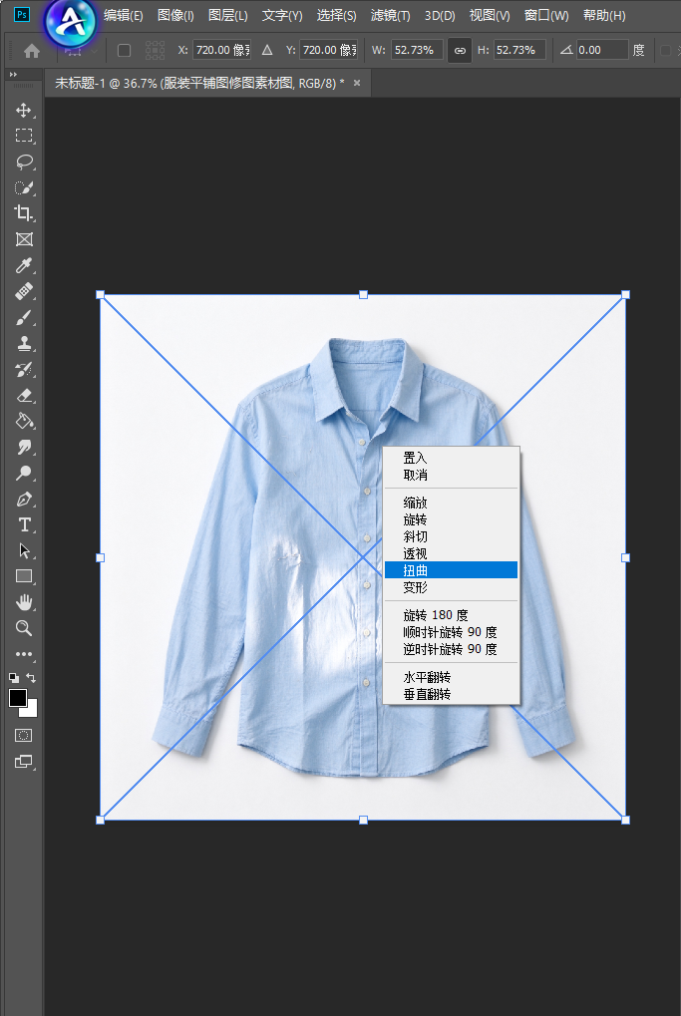The height and width of the screenshot is (1016, 681).
Task: Open the foreground color picker
Action: coord(18,698)
